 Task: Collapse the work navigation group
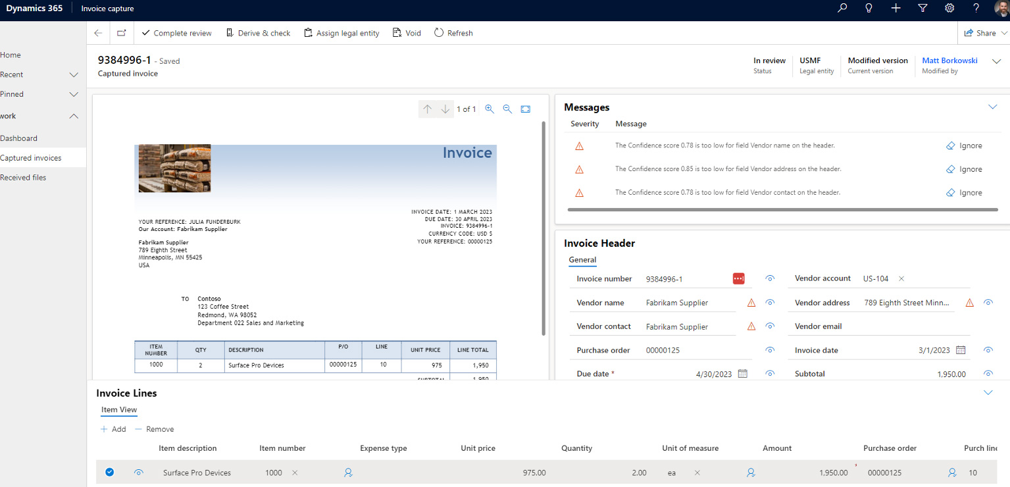click(74, 116)
